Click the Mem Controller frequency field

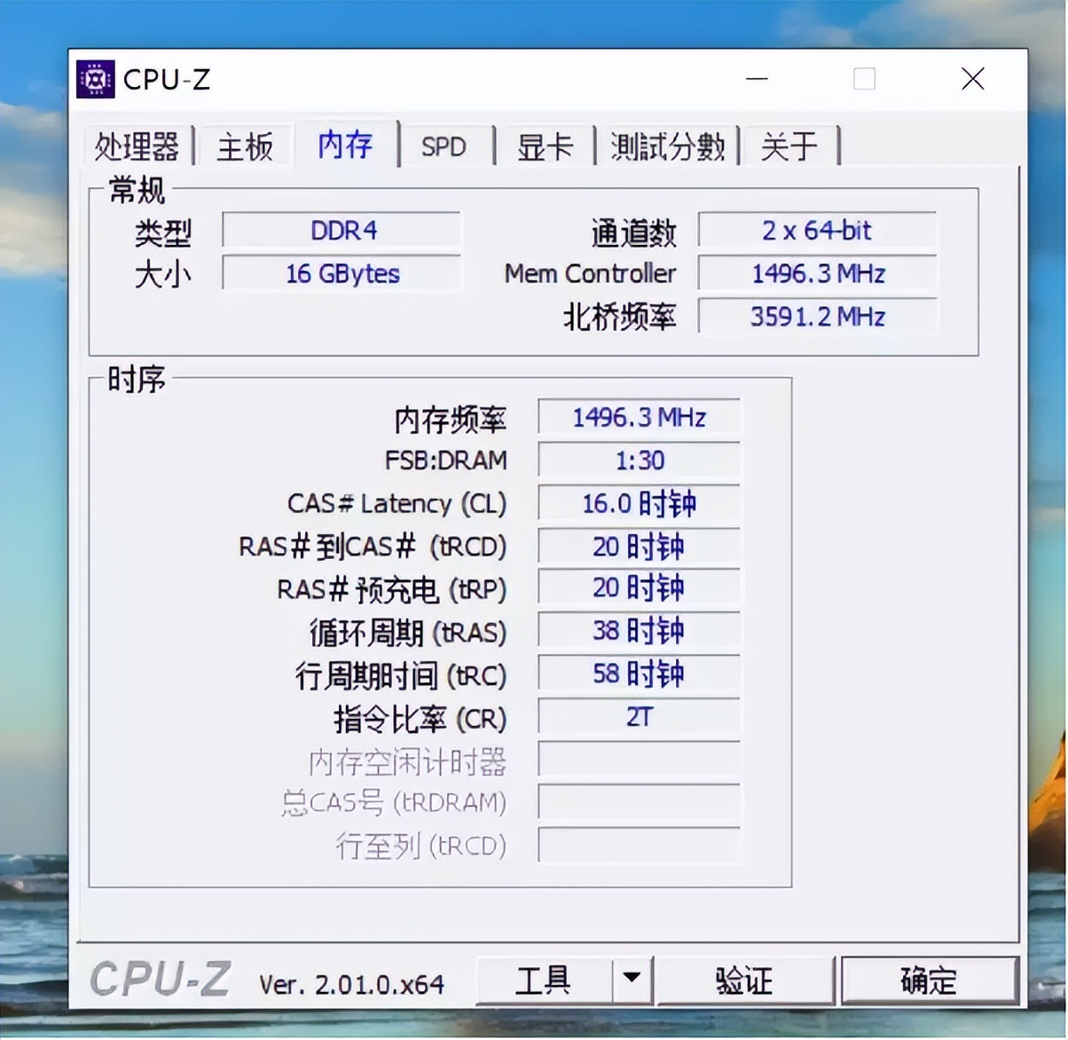[x=816, y=273]
